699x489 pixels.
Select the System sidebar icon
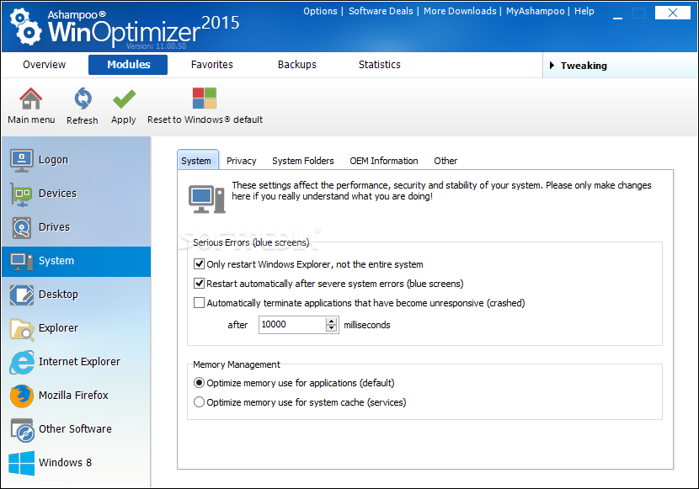(21, 262)
